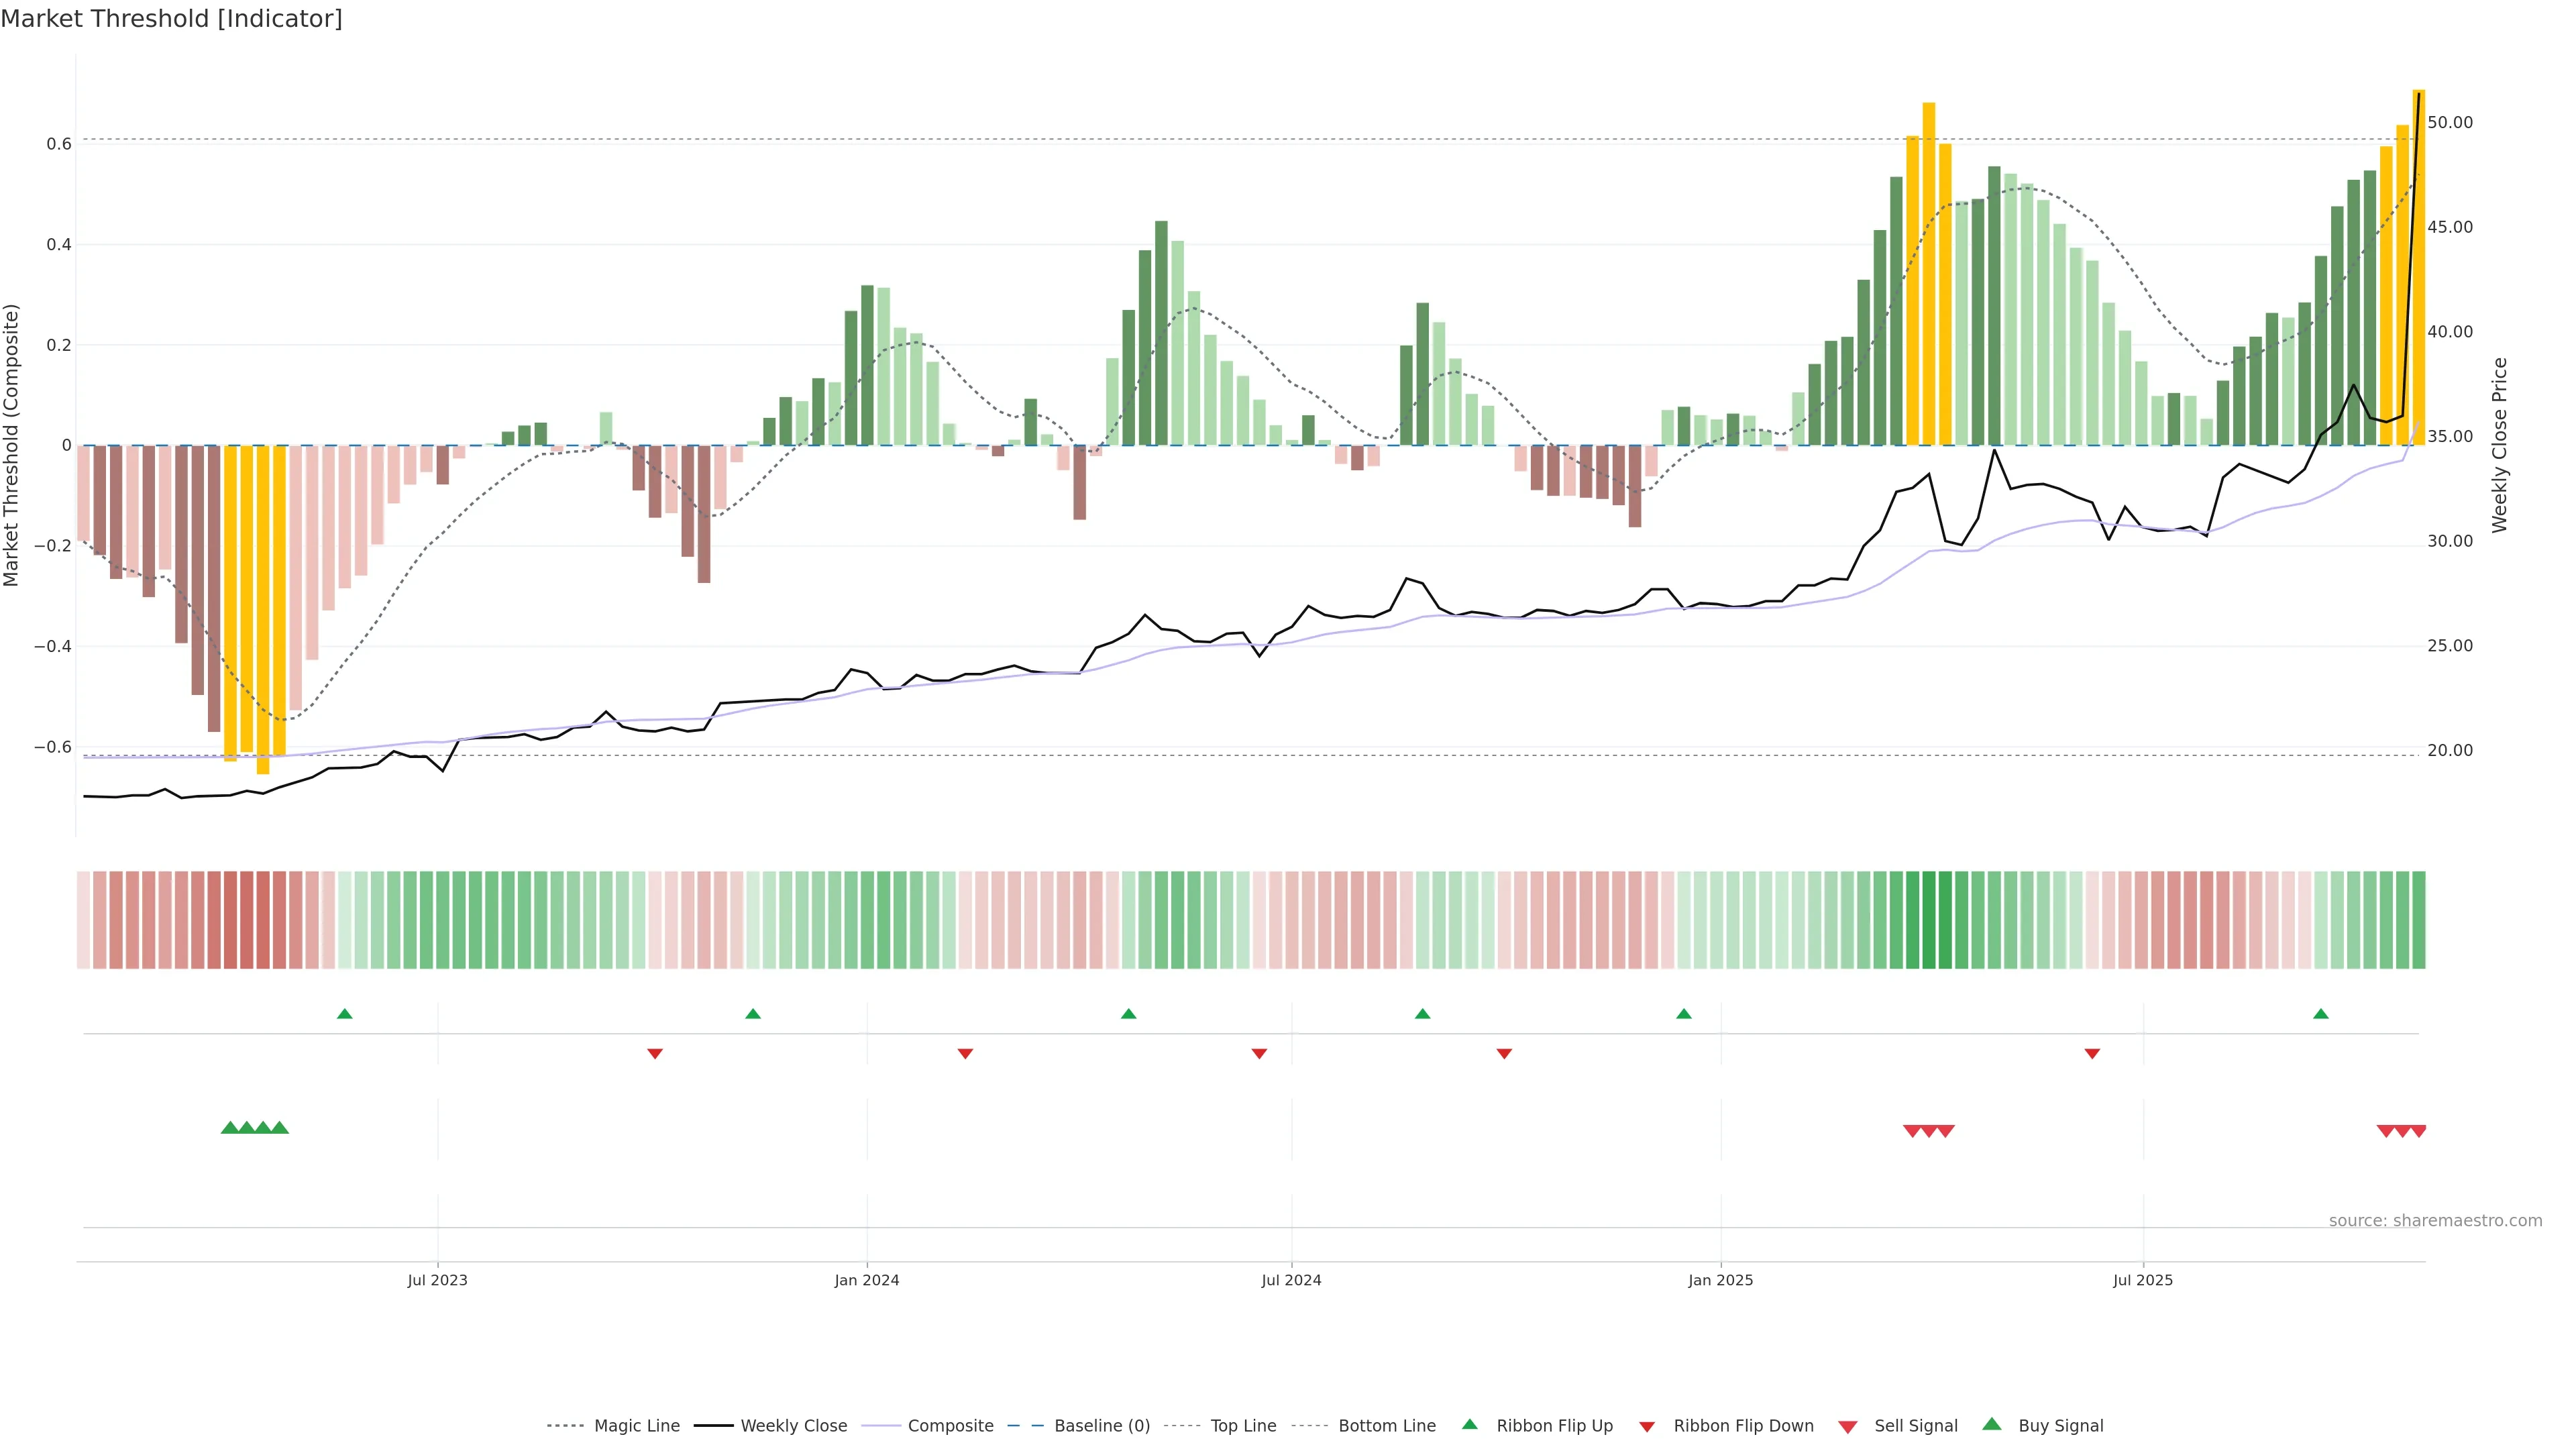Screen dimensions: 2576x1449
Task: Click the Weekly Close Price axis label
Action: (x=2500, y=445)
